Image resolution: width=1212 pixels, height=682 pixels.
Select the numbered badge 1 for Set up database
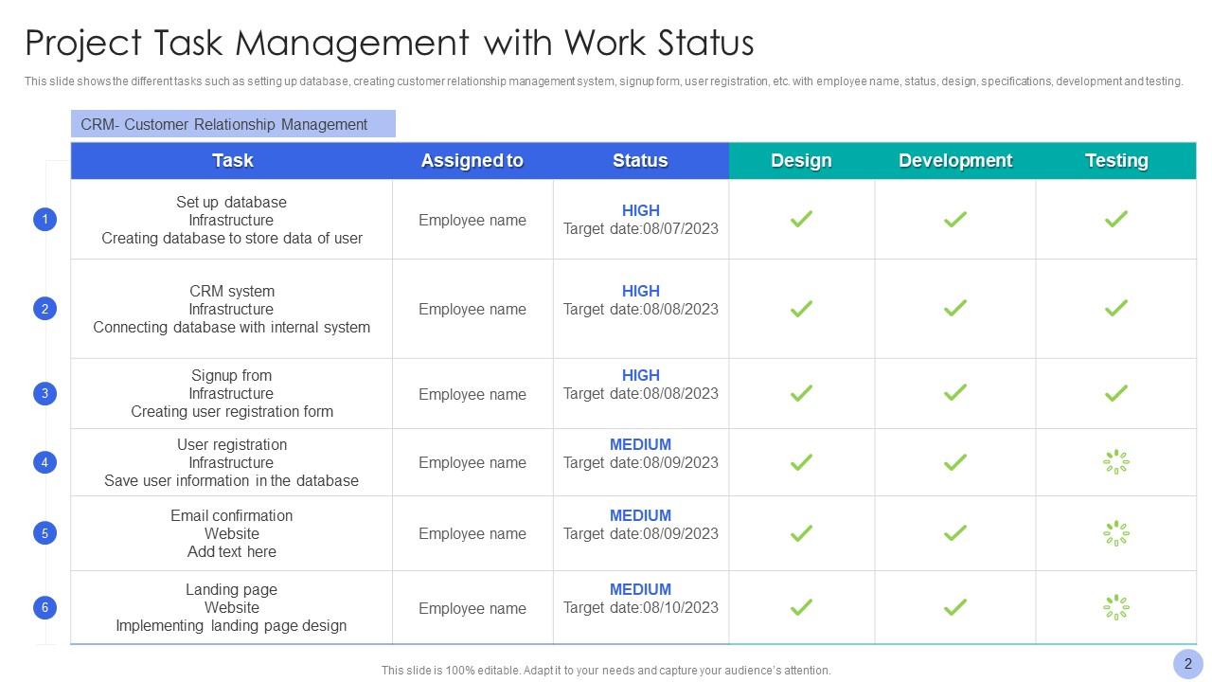[x=45, y=219]
